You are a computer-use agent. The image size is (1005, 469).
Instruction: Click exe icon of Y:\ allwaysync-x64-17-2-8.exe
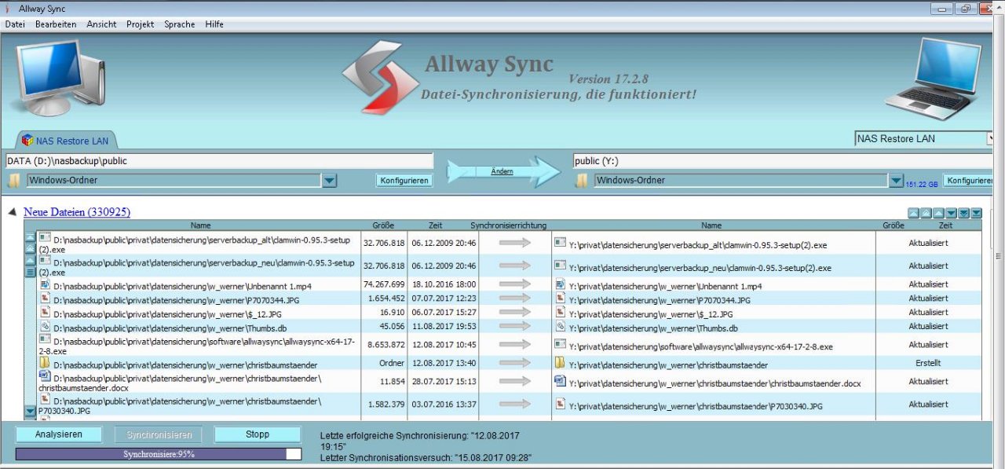coord(560,344)
